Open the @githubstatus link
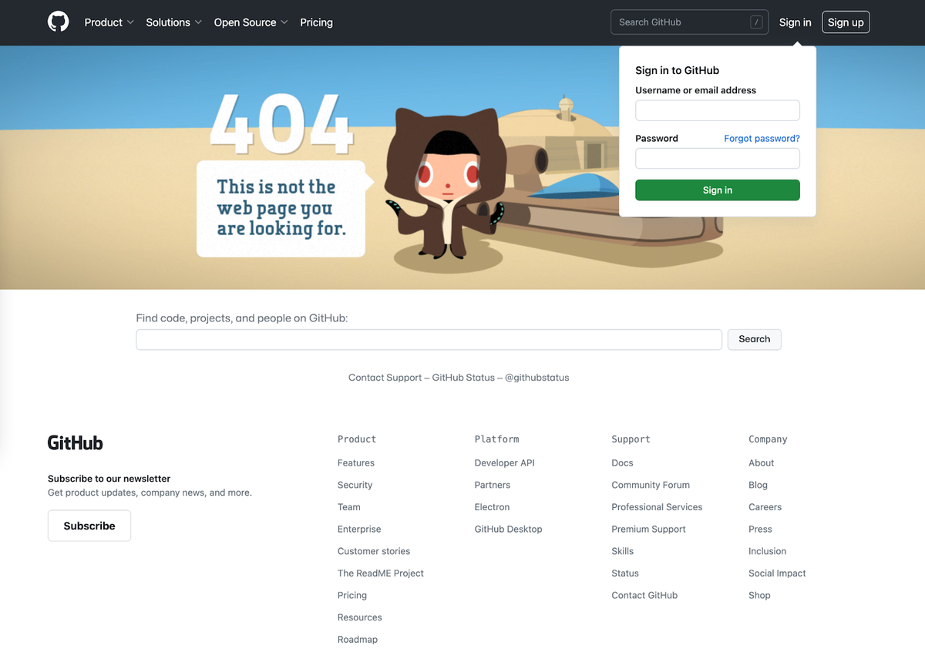This screenshot has width=925, height=649. [x=537, y=378]
